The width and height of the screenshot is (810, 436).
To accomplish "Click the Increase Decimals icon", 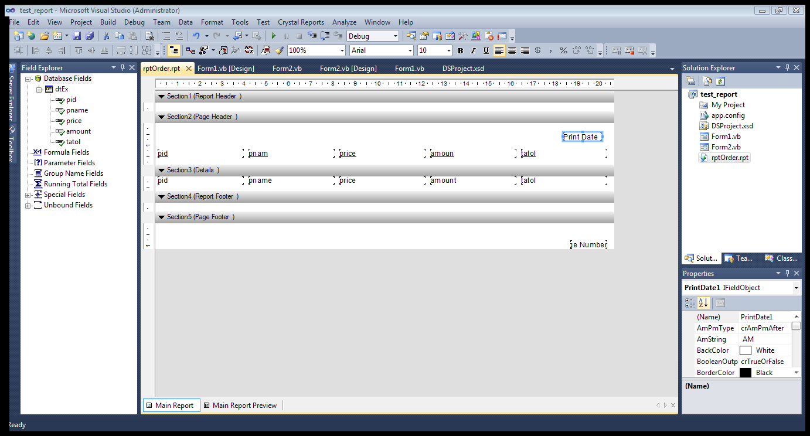I will (x=577, y=50).
